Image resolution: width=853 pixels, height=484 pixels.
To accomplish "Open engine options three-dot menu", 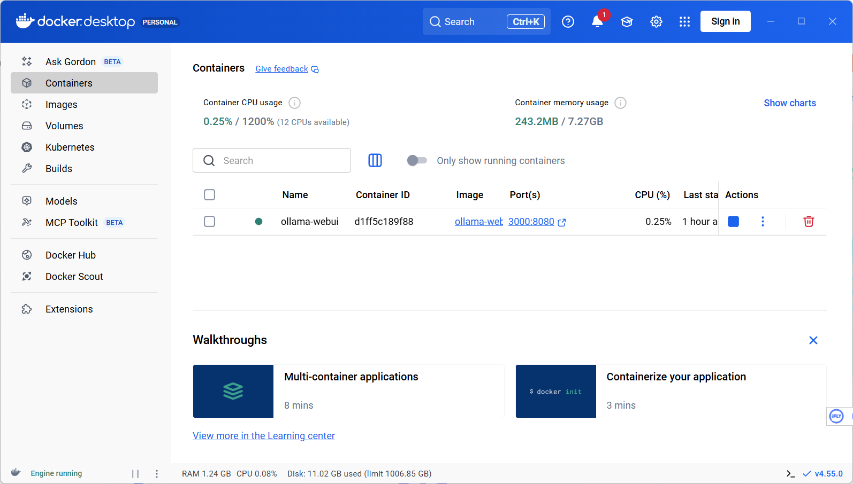I will click(x=157, y=473).
